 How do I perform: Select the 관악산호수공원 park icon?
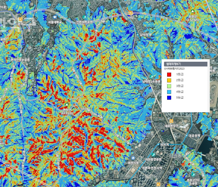[20, 55]
